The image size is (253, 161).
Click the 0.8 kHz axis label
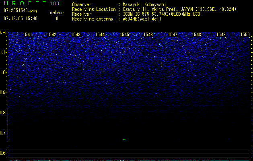point(3,113)
